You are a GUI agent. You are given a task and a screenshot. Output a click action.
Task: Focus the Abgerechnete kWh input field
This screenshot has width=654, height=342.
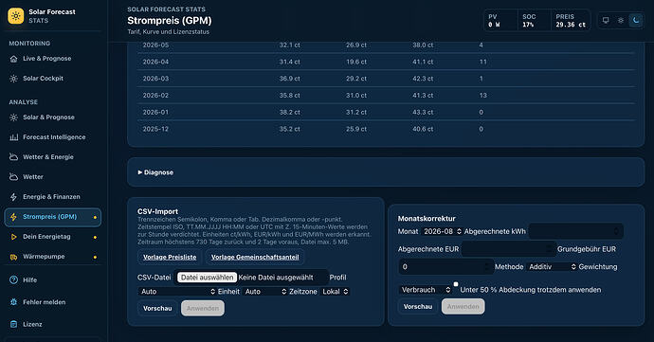tap(576, 231)
